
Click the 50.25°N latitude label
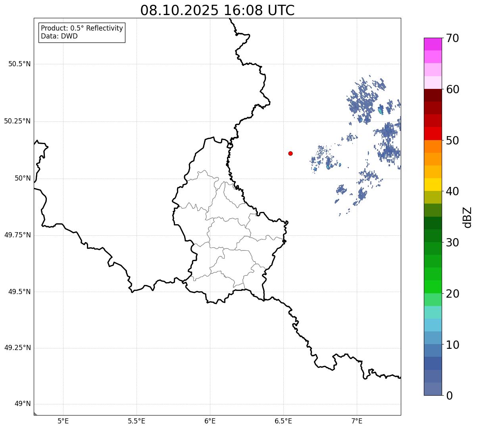[x=17, y=121]
